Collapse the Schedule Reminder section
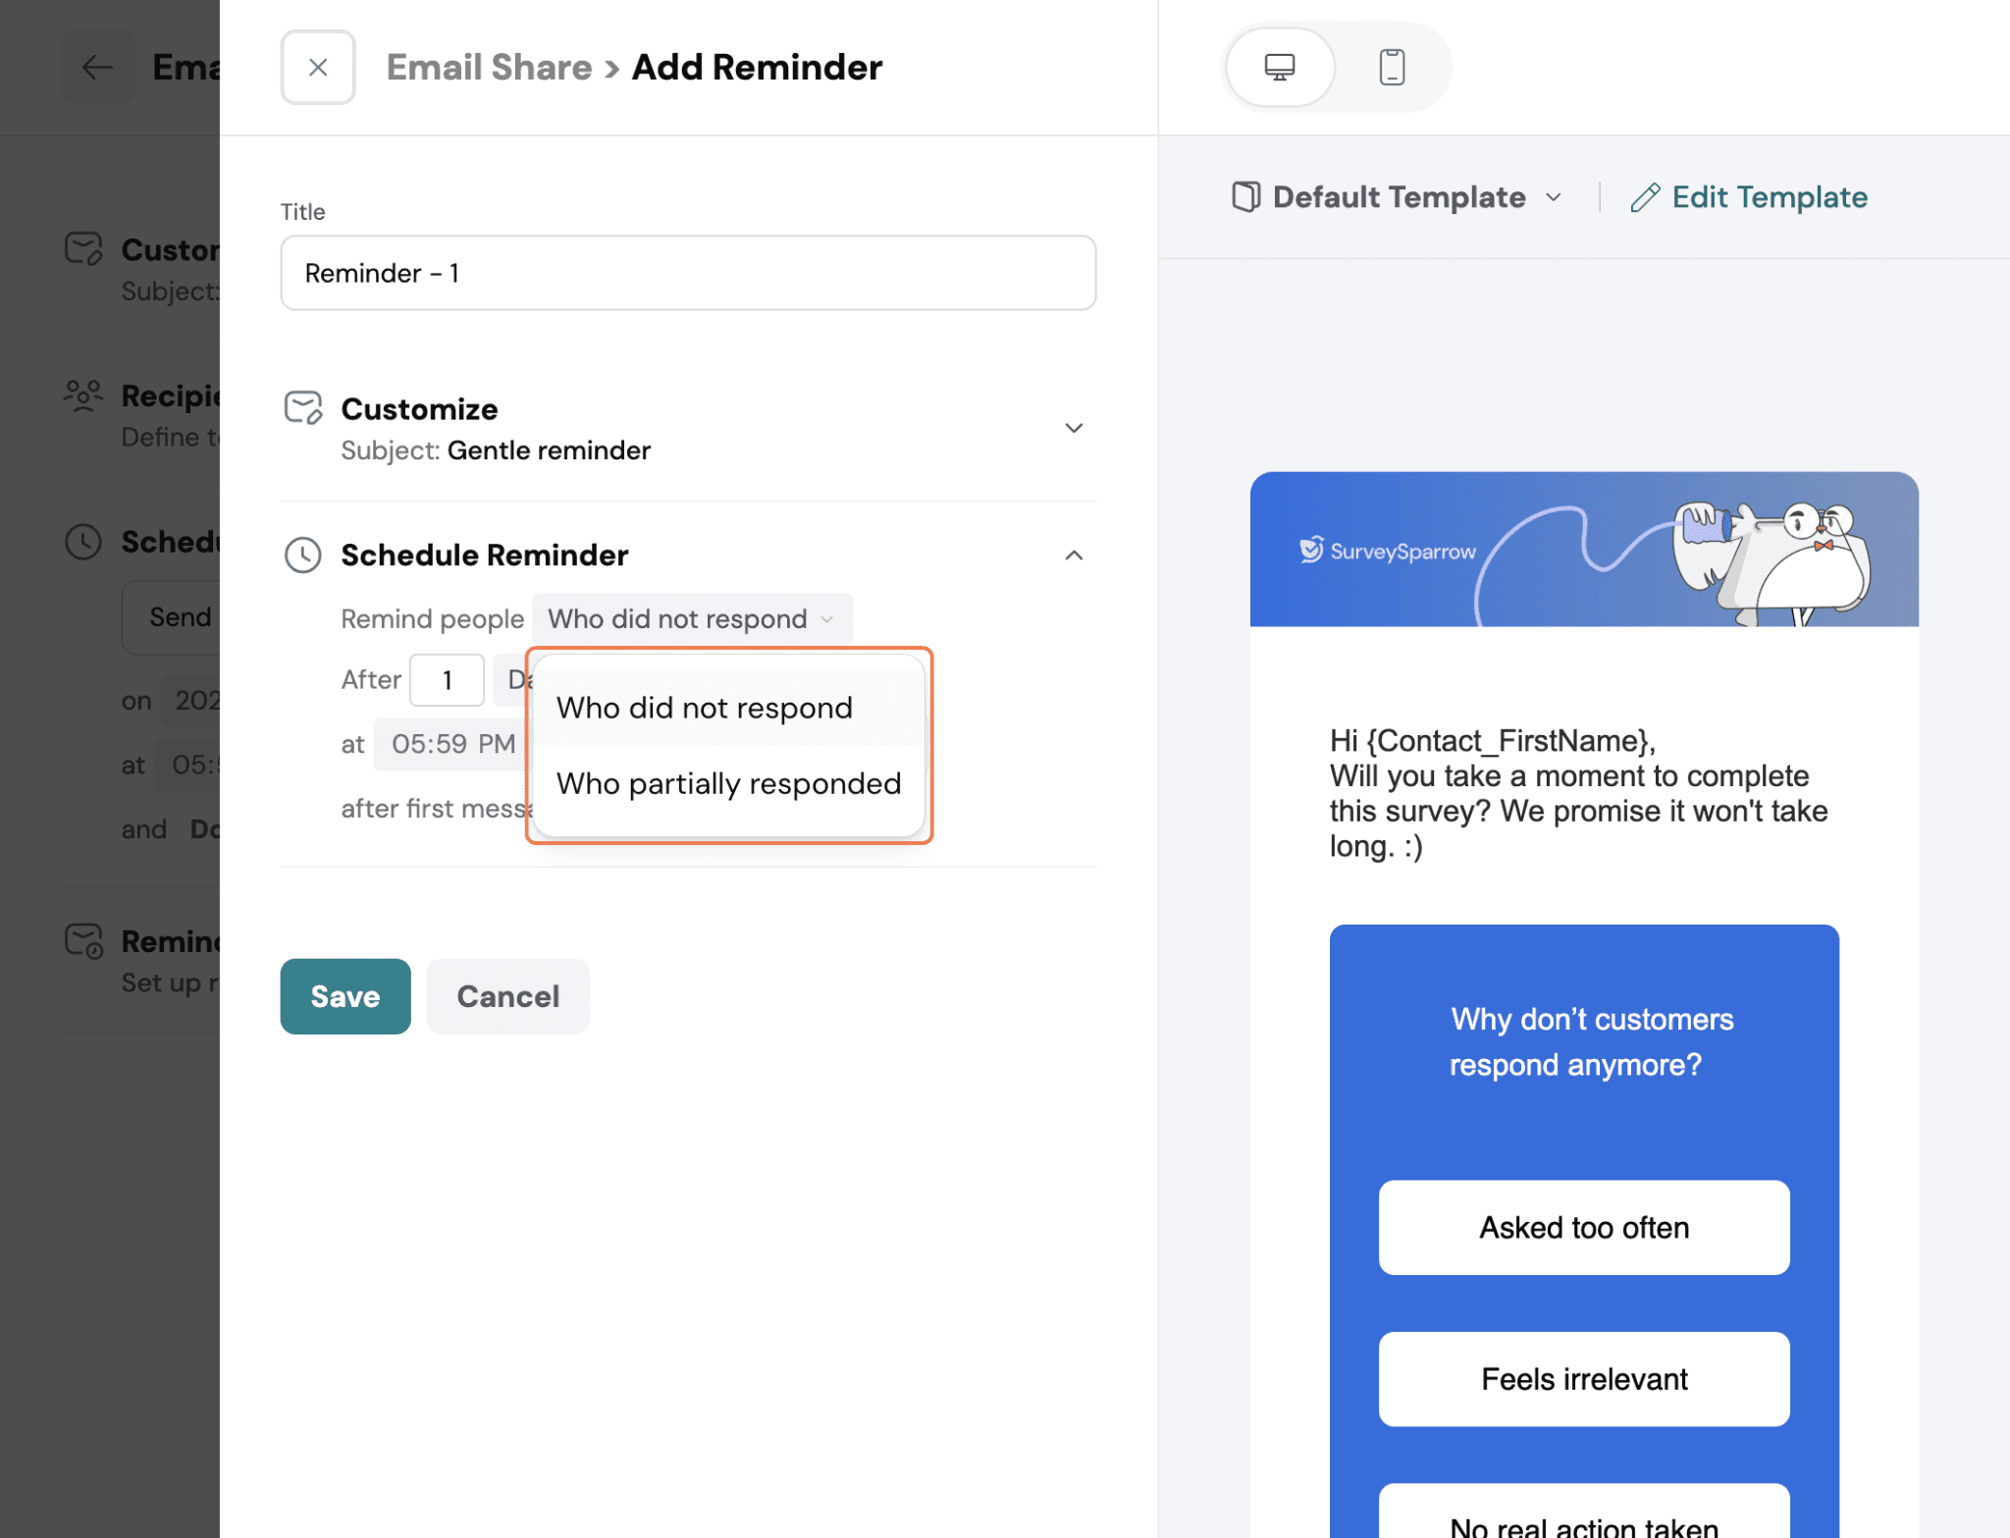Viewport: 2010px width, 1538px height. 1074,556
